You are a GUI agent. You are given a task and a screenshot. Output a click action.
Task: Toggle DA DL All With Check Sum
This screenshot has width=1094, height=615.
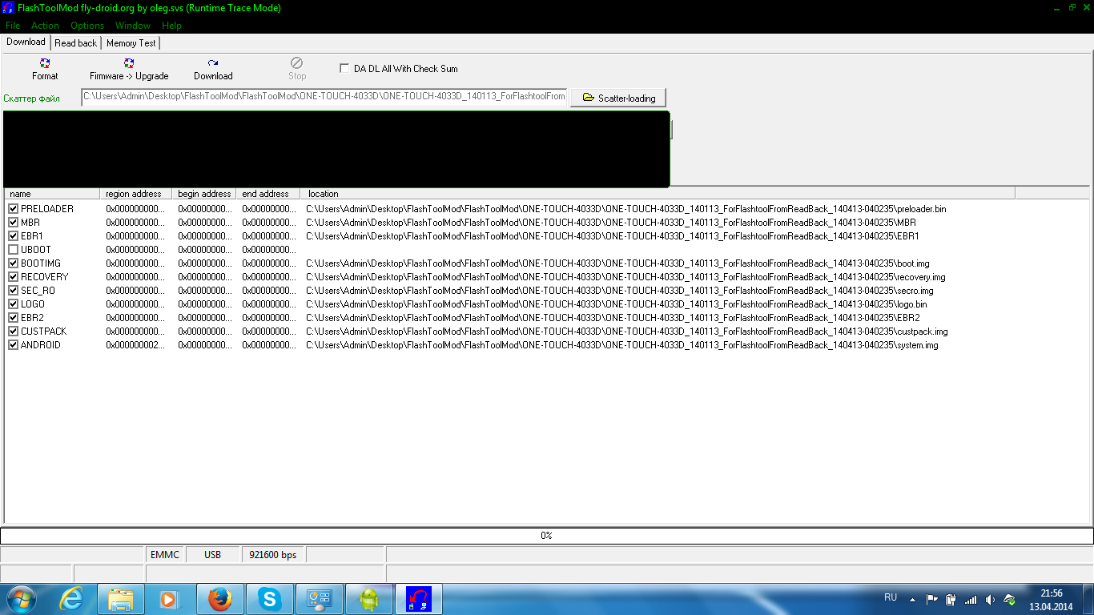(344, 68)
